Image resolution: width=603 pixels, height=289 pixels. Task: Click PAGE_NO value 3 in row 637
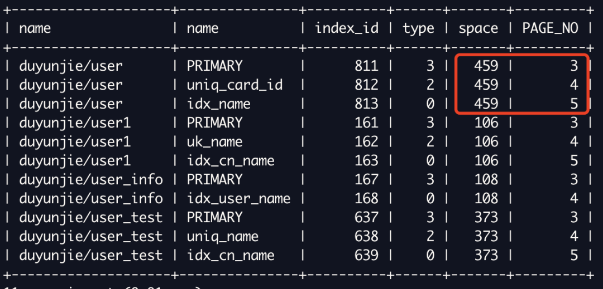coord(574,218)
